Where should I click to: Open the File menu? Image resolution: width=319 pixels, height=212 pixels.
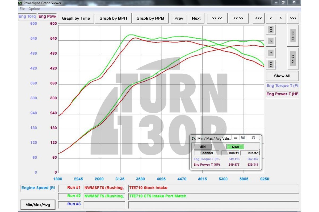click(22, 8)
